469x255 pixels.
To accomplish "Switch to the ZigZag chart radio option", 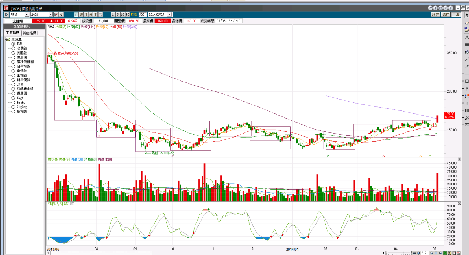I will pyautogui.click(x=14, y=107).
